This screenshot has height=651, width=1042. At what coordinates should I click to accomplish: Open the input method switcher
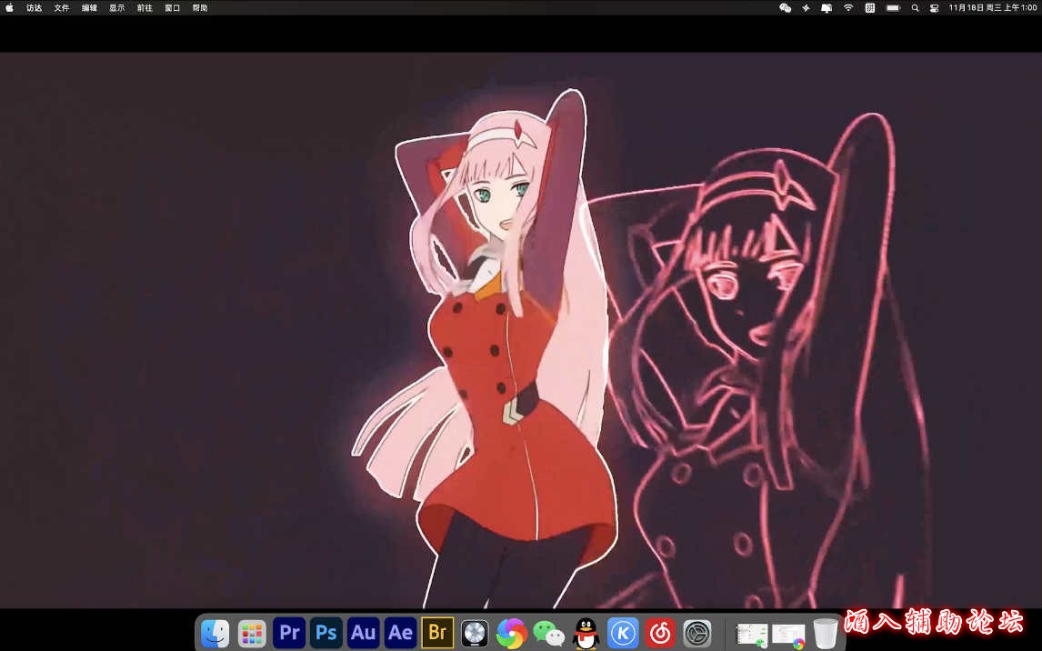870,7
